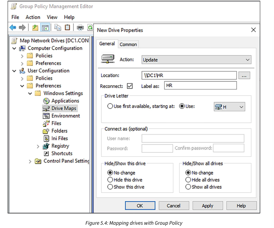The width and height of the screenshot is (274, 228).
Task: Select Use first available, starting at radio
Action: click(110, 106)
